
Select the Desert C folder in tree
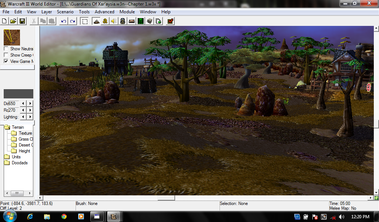[26, 145]
